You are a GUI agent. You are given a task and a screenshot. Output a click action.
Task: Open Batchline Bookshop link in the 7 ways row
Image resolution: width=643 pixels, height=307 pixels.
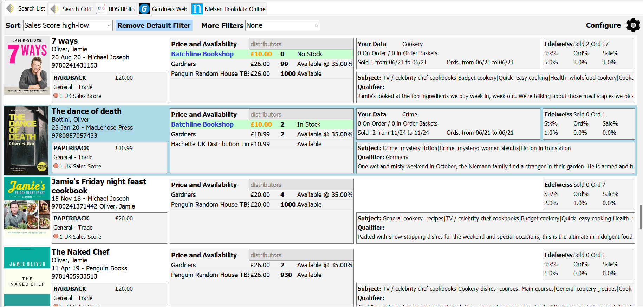point(202,54)
